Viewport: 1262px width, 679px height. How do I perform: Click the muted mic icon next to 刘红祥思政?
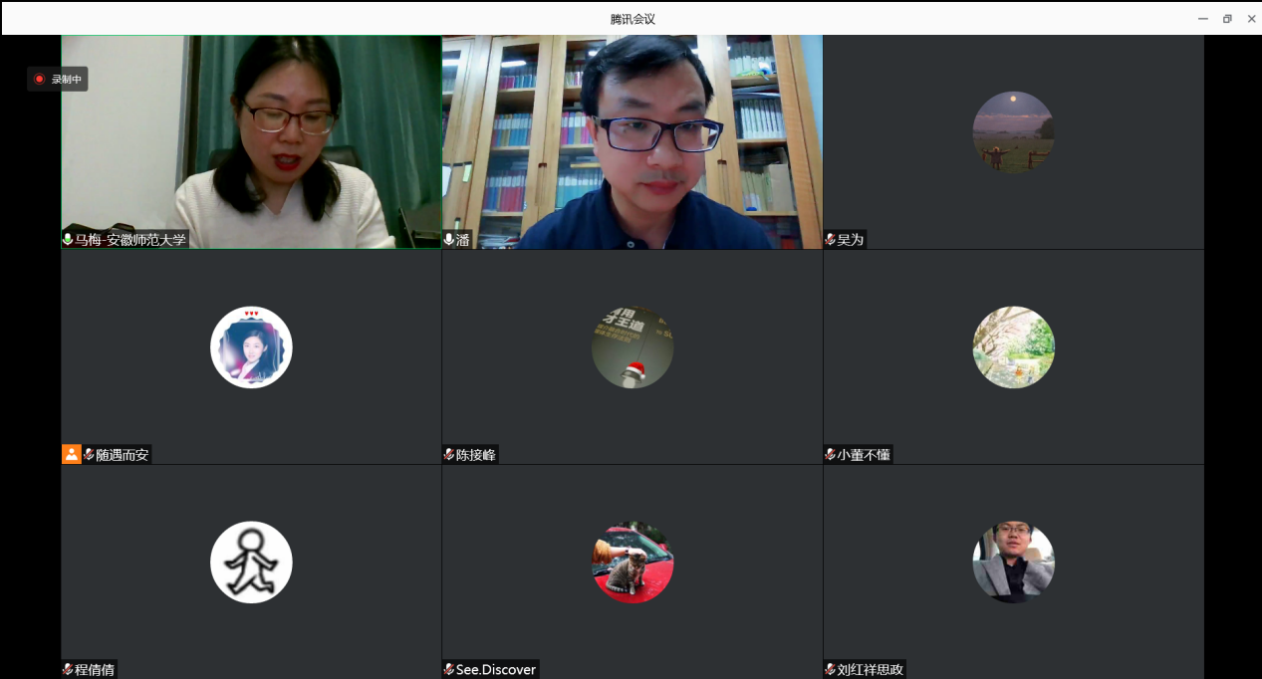coord(831,669)
